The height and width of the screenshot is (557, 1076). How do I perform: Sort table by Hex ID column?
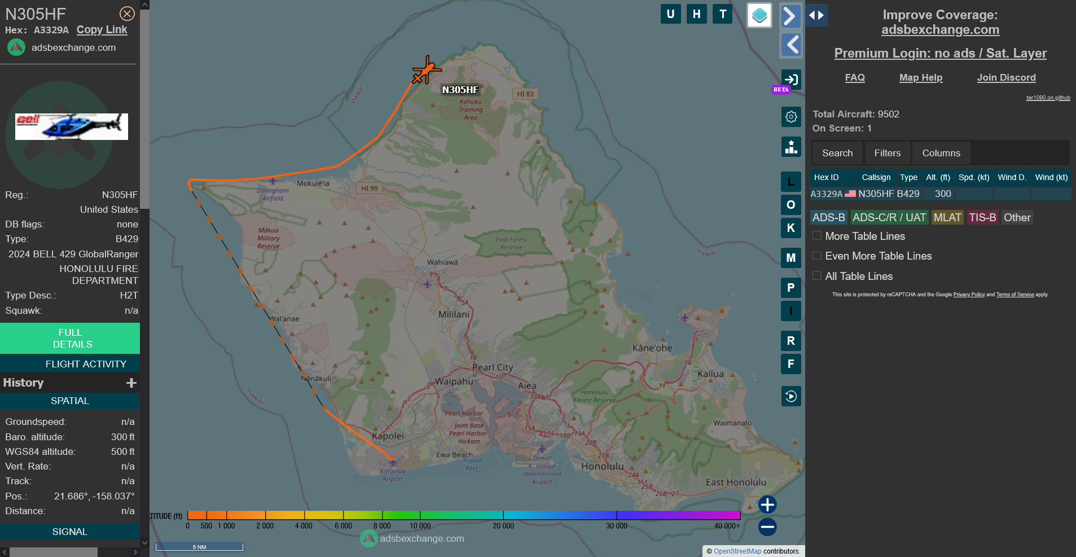(x=827, y=177)
